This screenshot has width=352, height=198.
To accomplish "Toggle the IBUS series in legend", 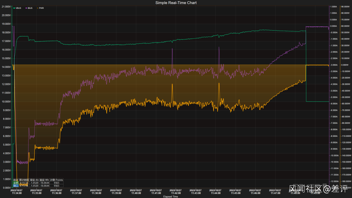I will (x=29, y=8).
